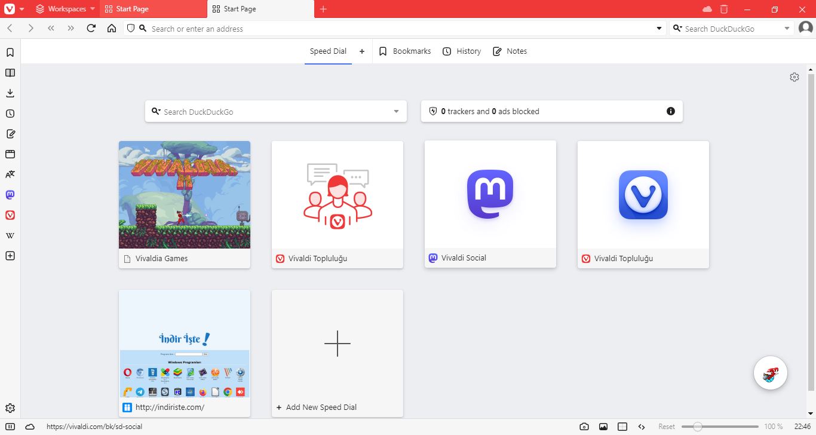Click the floating Vivaldia game button
816x435 pixels.
[771, 373]
